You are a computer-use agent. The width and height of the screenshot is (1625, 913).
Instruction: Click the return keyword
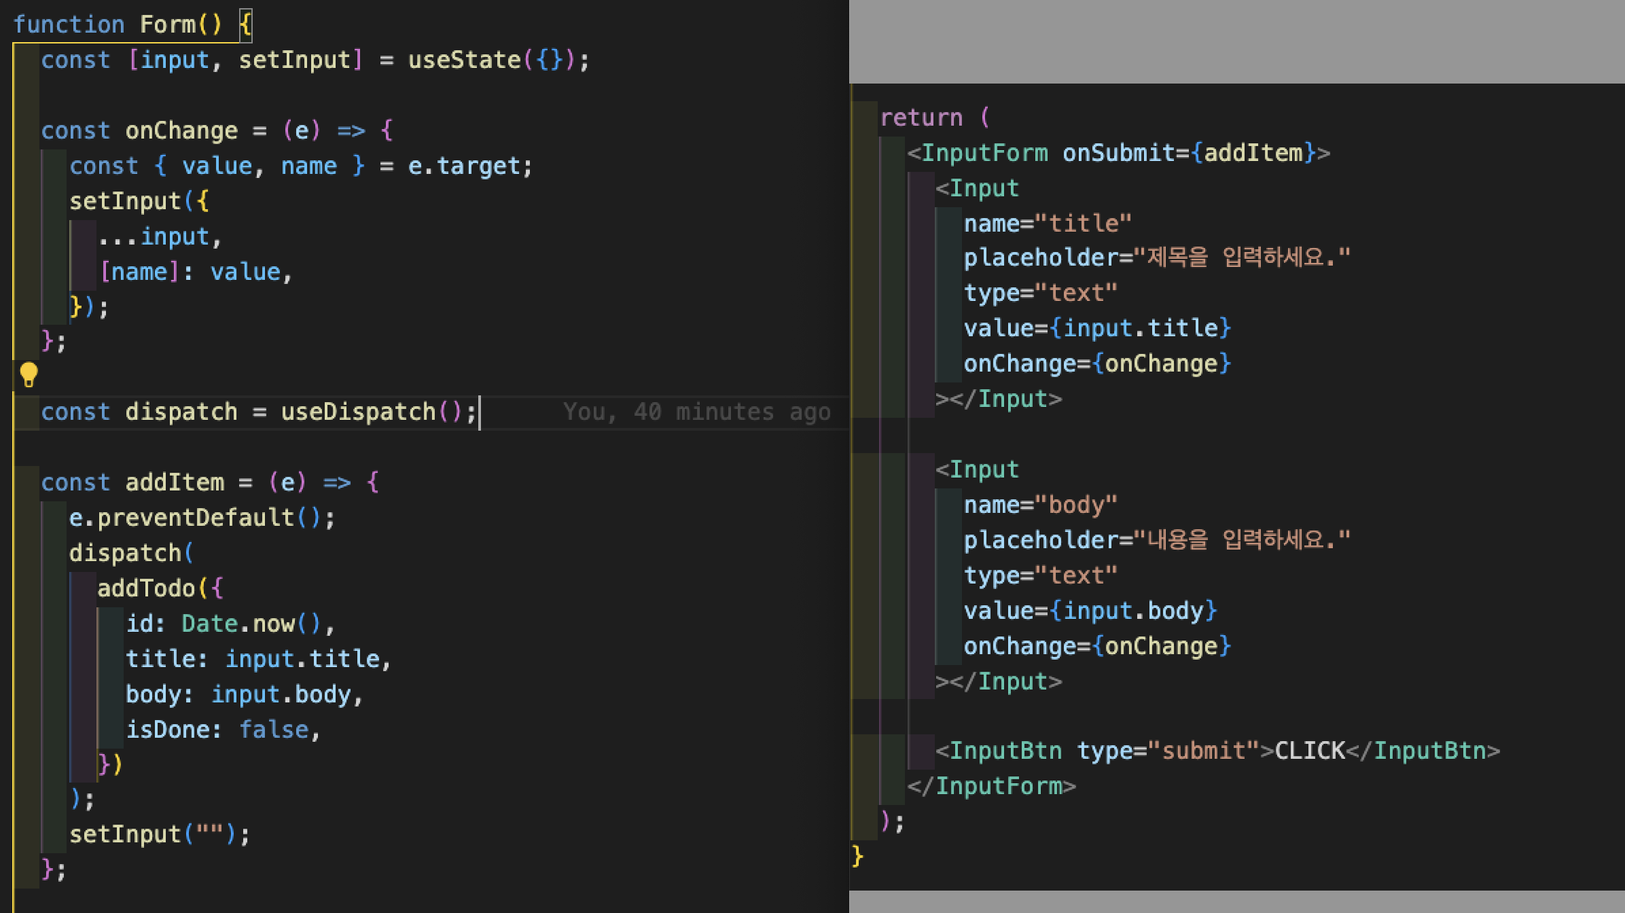click(921, 118)
